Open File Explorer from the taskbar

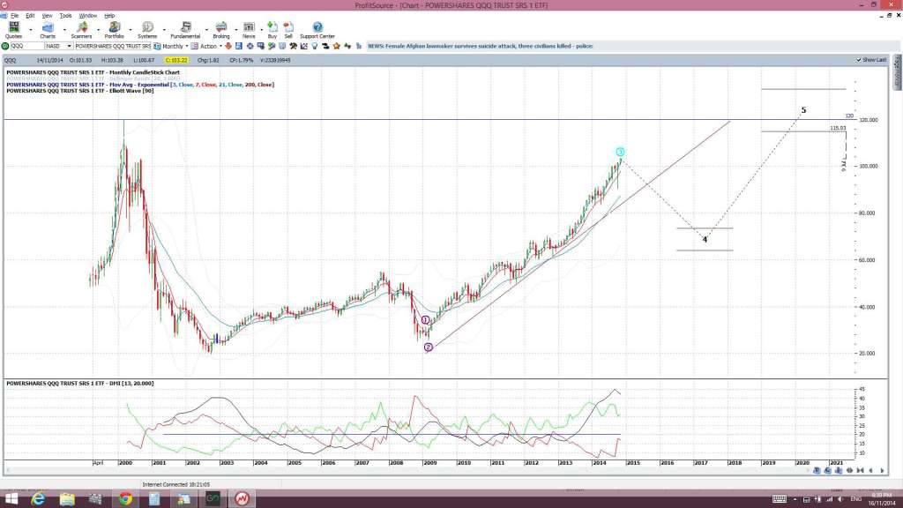pos(67,499)
